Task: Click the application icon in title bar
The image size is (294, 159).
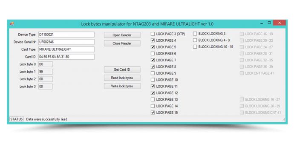Action: click(12, 24)
